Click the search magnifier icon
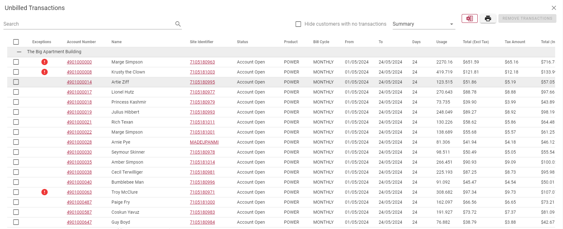 pyautogui.click(x=178, y=24)
